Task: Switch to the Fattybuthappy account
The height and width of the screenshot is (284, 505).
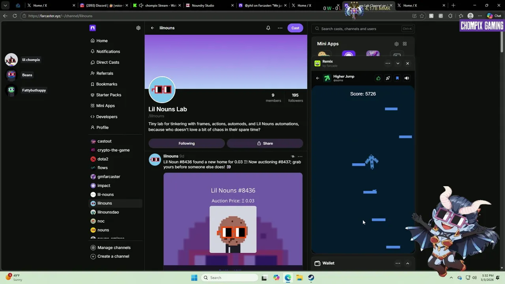Action: [x=26, y=90]
